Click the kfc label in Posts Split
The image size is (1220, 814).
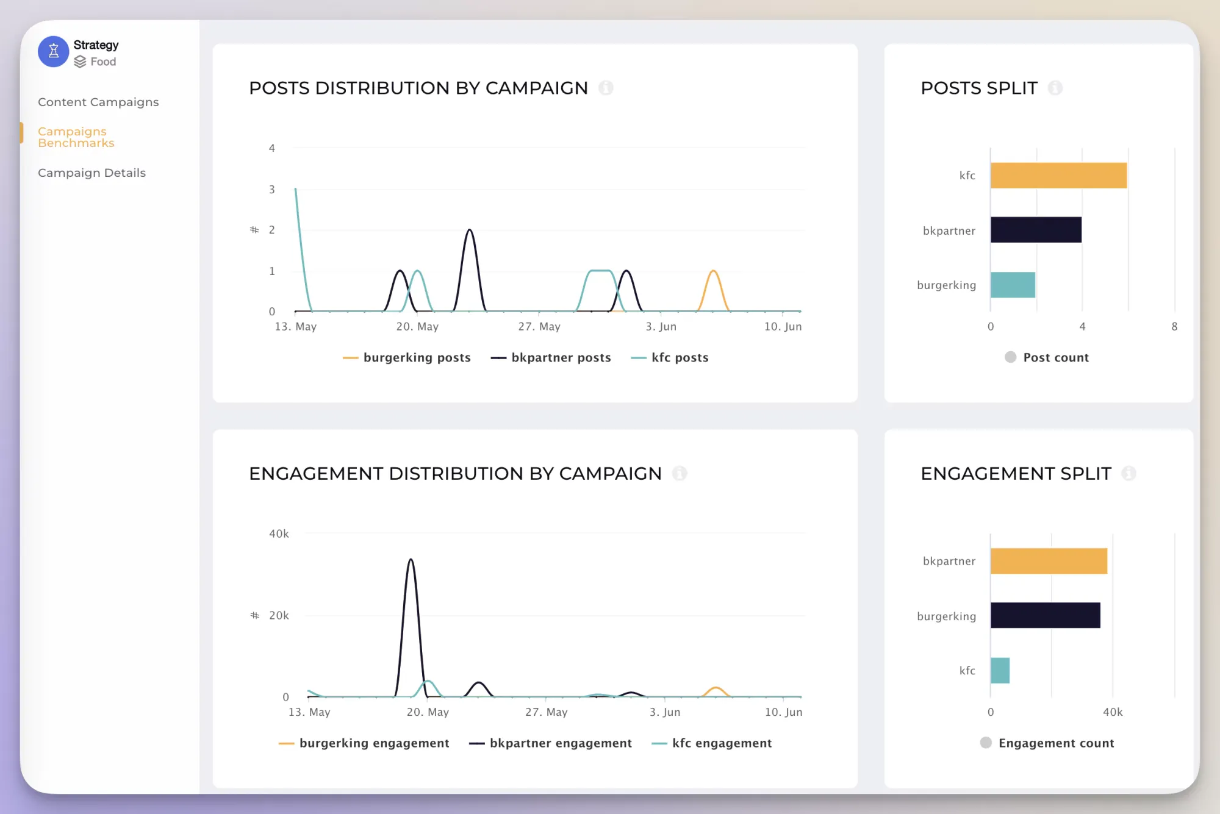point(967,176)
